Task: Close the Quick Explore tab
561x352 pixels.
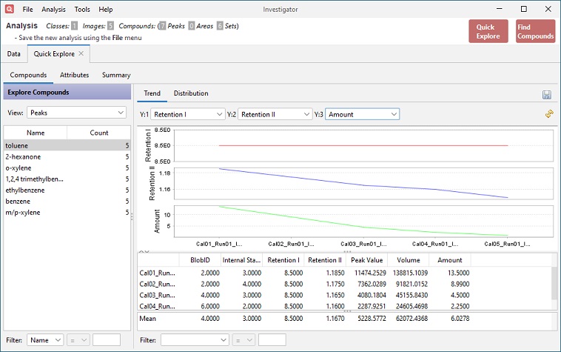Action: 81,53
